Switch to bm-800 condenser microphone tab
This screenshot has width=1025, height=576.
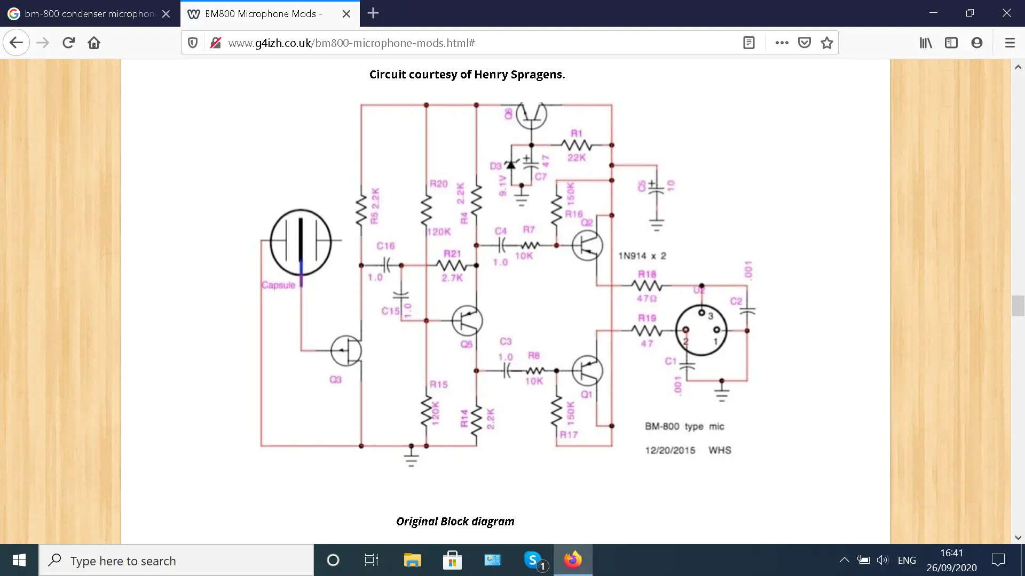(x=88, y=14)
